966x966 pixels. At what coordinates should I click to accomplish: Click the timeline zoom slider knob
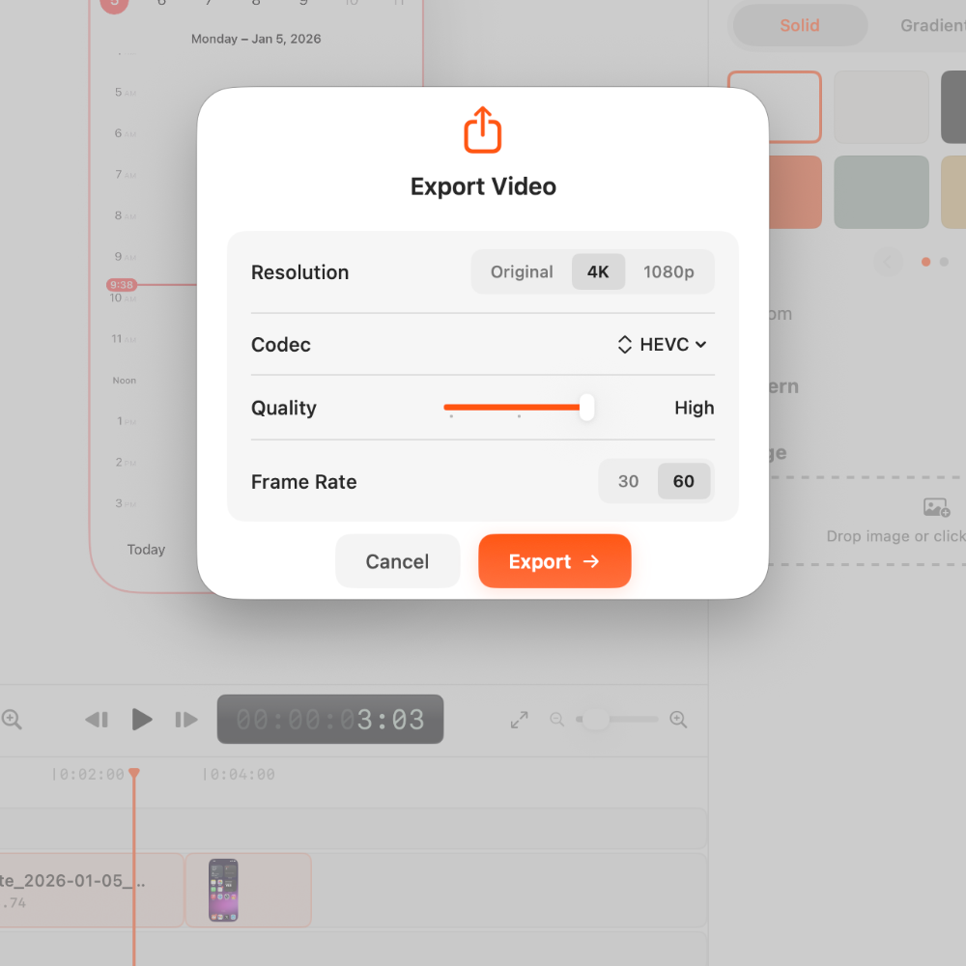(595, 719)
